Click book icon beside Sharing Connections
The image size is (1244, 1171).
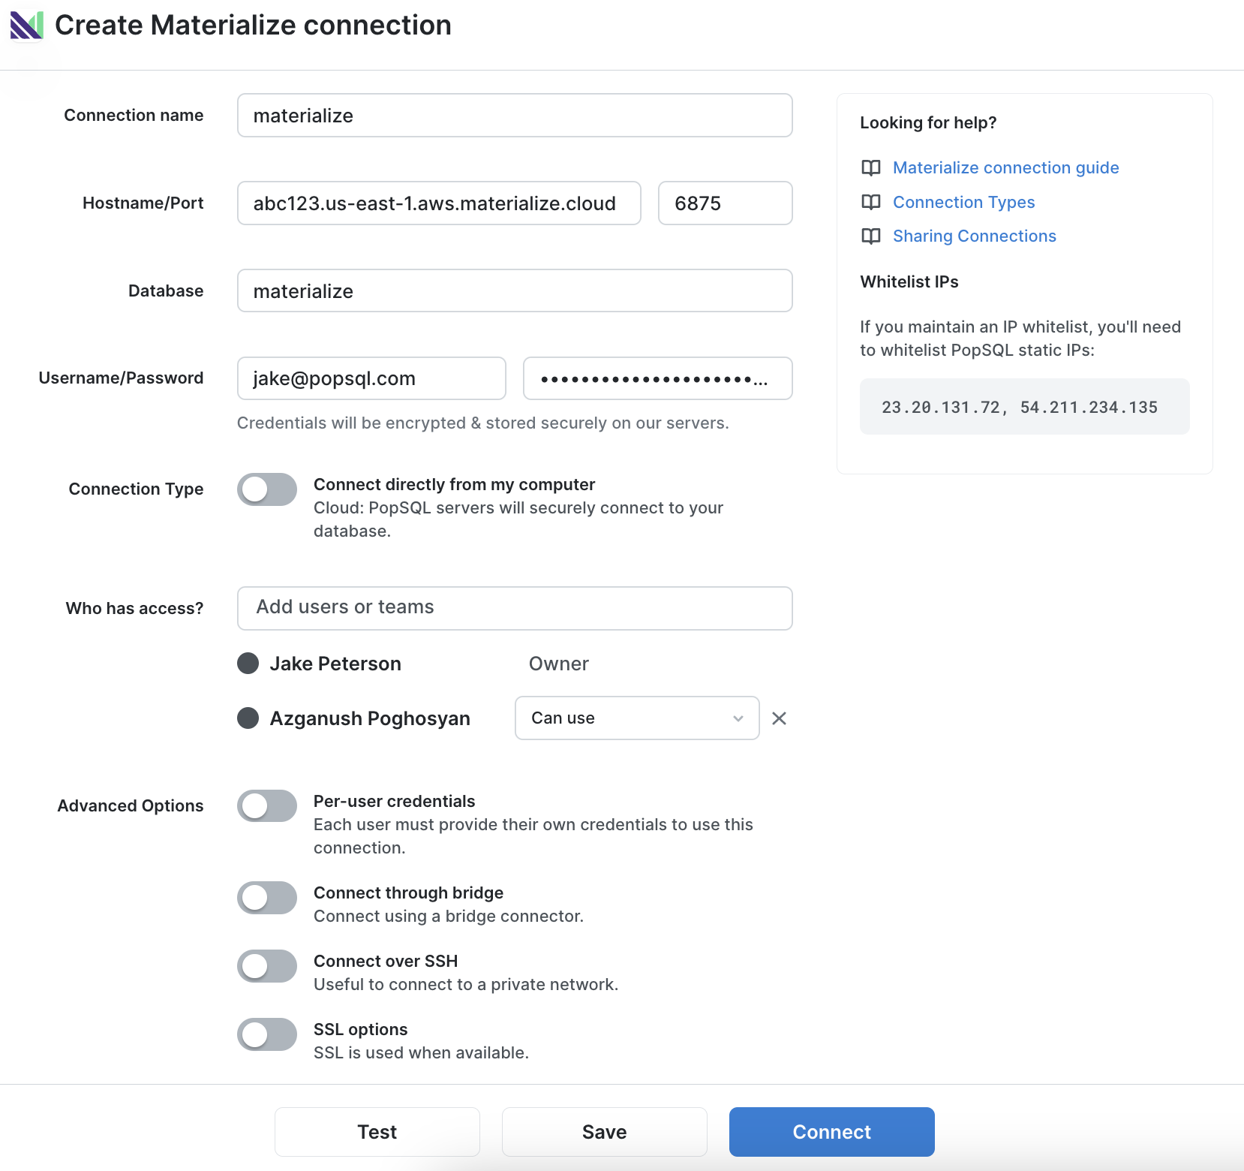pyautogui.click(x=871, y=236)
